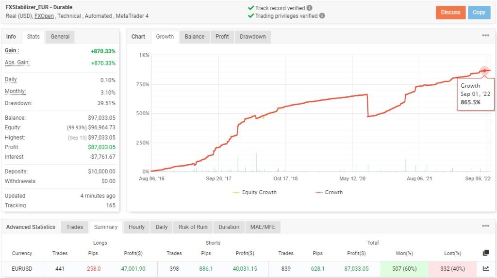Click the Profit value $87,033.05
Screen dimensions: 497x278
pyautogui.click(x=102, y=147)
